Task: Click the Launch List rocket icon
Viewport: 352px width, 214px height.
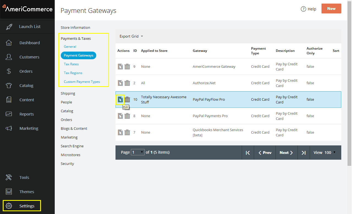Action: [x=9, y=27]
